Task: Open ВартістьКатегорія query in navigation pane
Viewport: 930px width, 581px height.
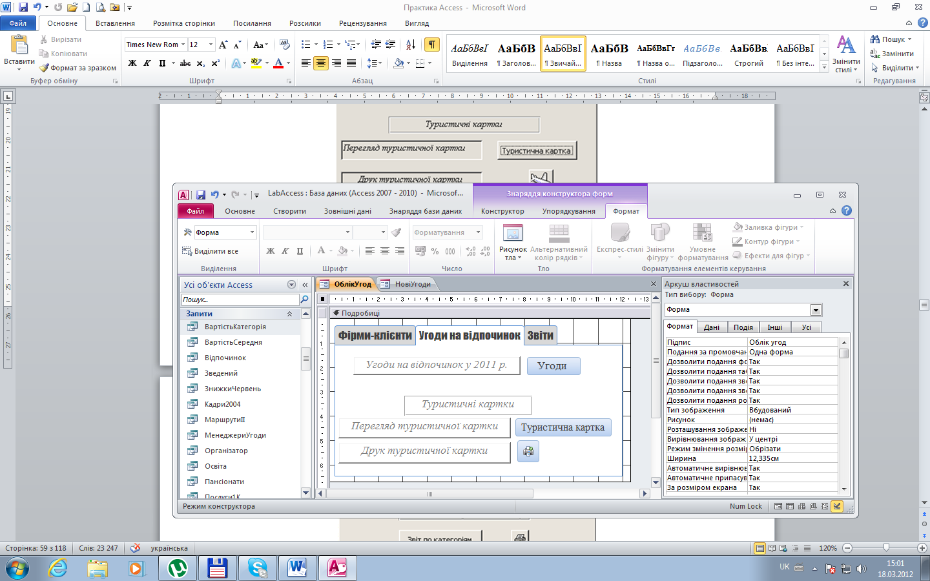Action: click(235, 327)
